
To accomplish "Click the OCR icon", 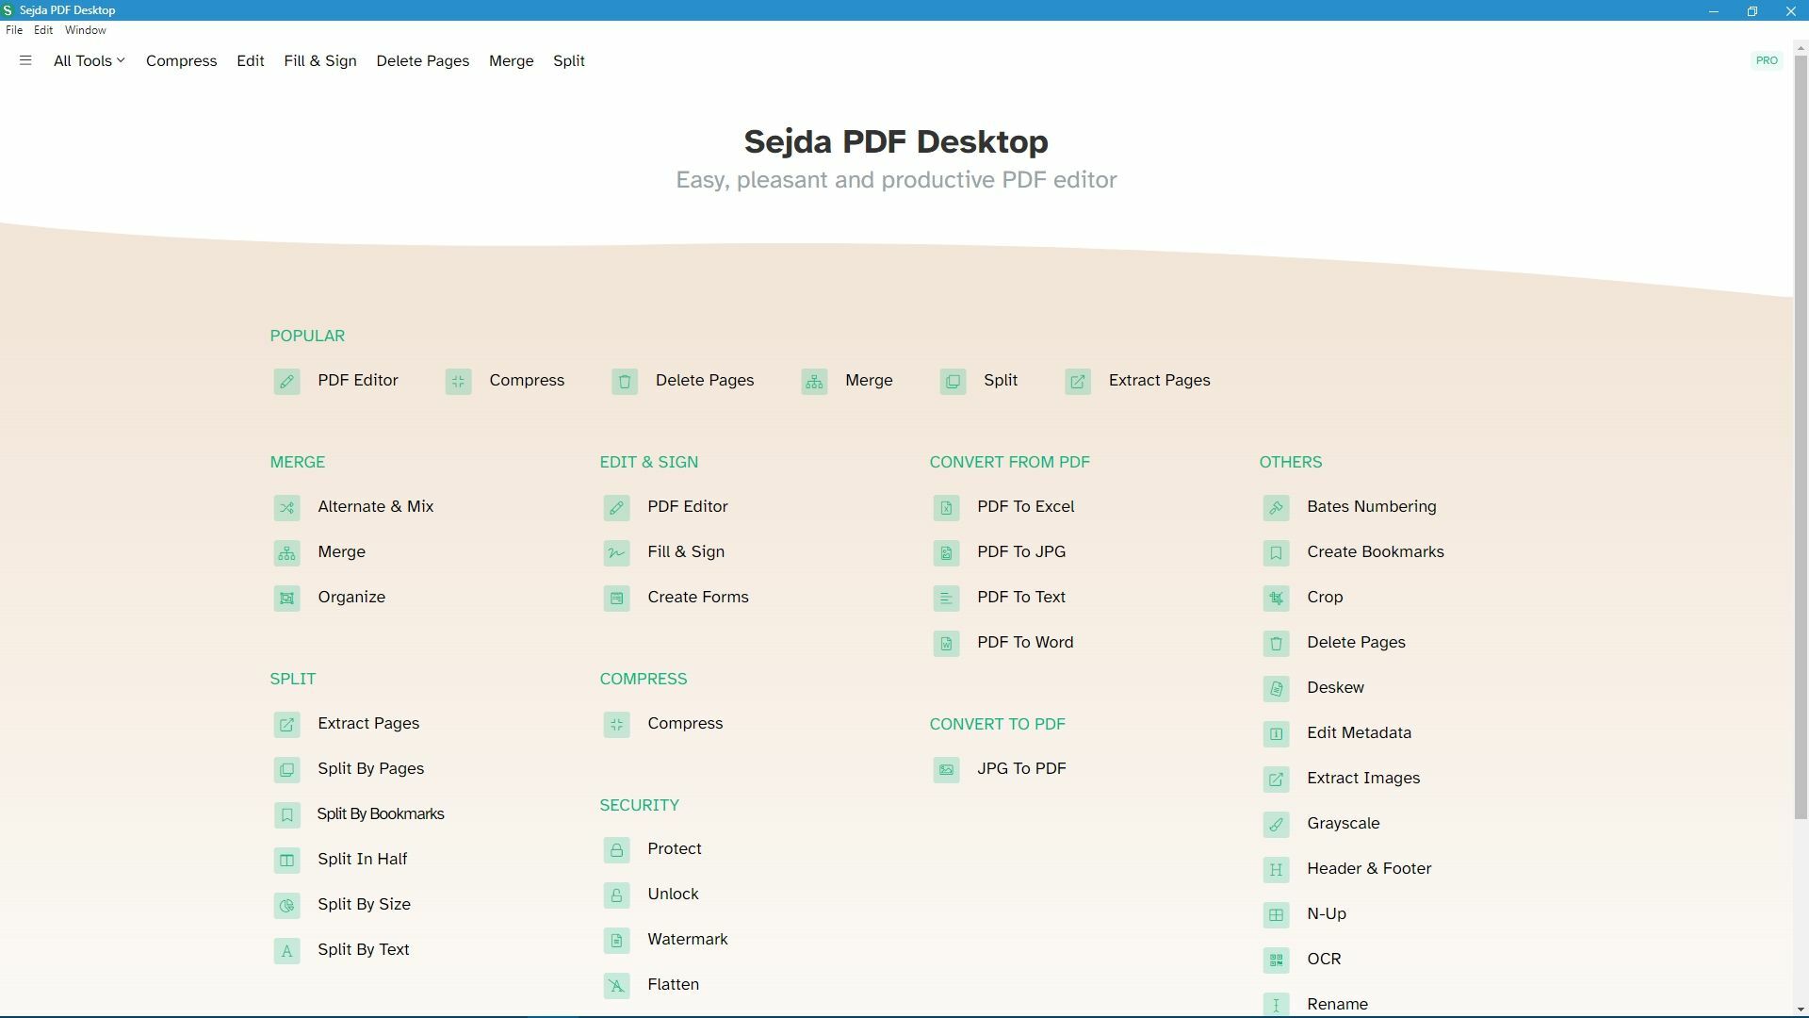I will click(1277, 961).
